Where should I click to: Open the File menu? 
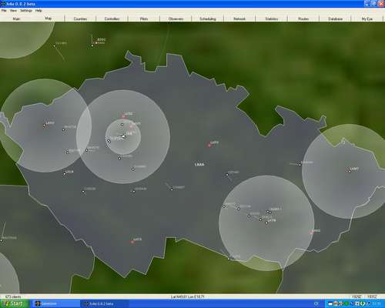pyautogui.click(x=4, y=11)
